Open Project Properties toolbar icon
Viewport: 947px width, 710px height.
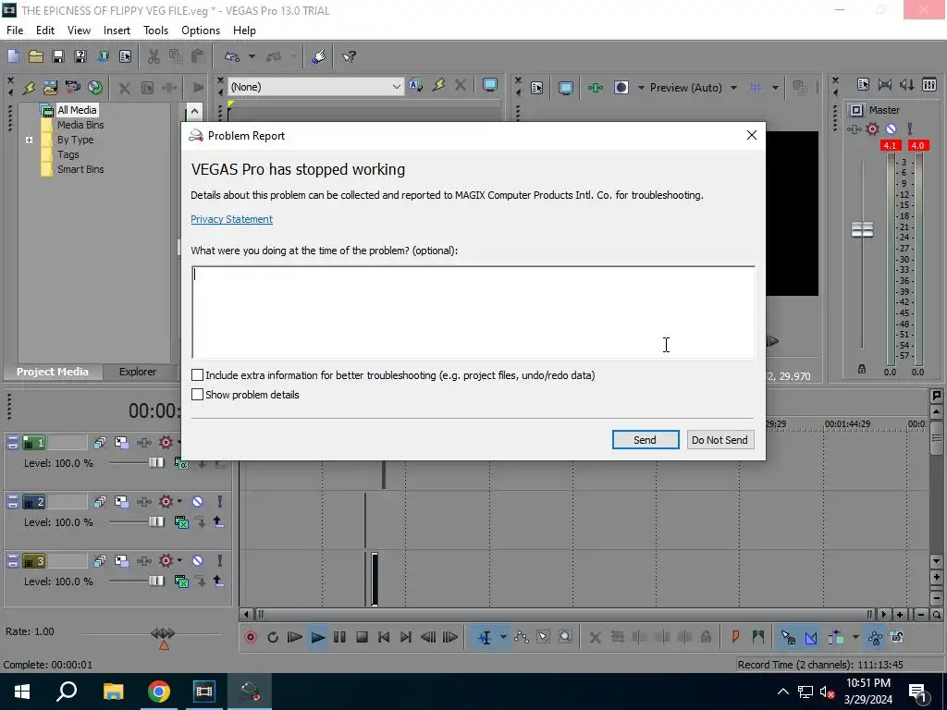(x=125, y=56)
